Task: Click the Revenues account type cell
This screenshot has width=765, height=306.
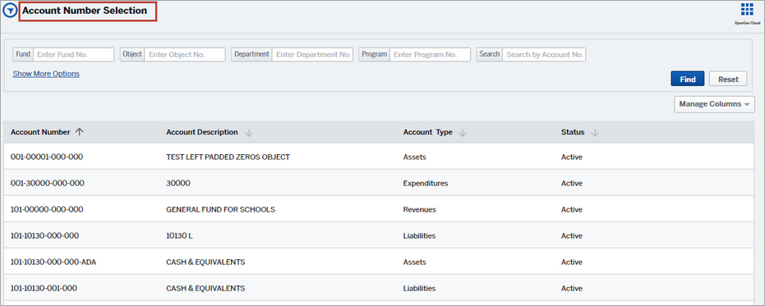Action: pos(420,209)
